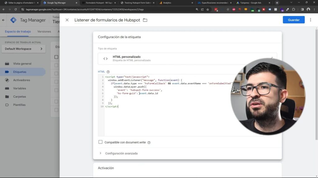The image size is (318, 178).
Task: Click the folder icon beside tag name
Action: pos(145,20)
